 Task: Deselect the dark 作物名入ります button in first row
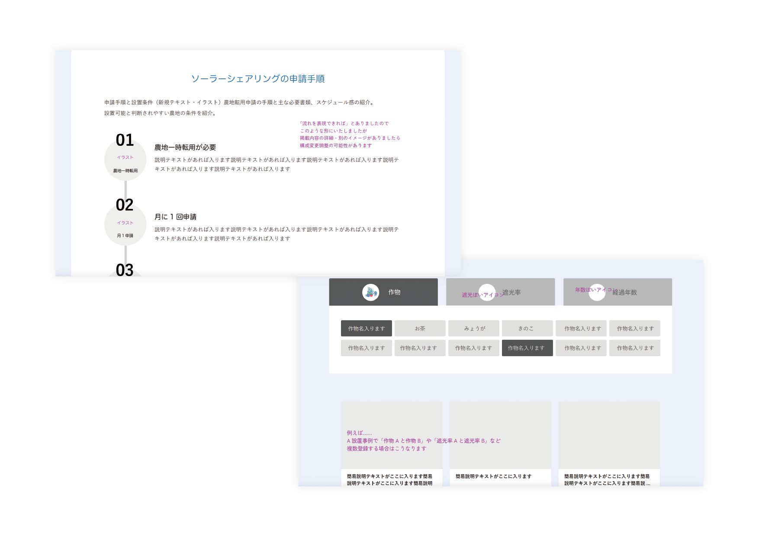366,328
